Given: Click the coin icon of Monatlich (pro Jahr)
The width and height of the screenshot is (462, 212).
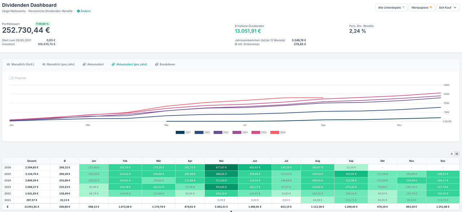Looking at the screenshot, I should (x=44, y=65).
